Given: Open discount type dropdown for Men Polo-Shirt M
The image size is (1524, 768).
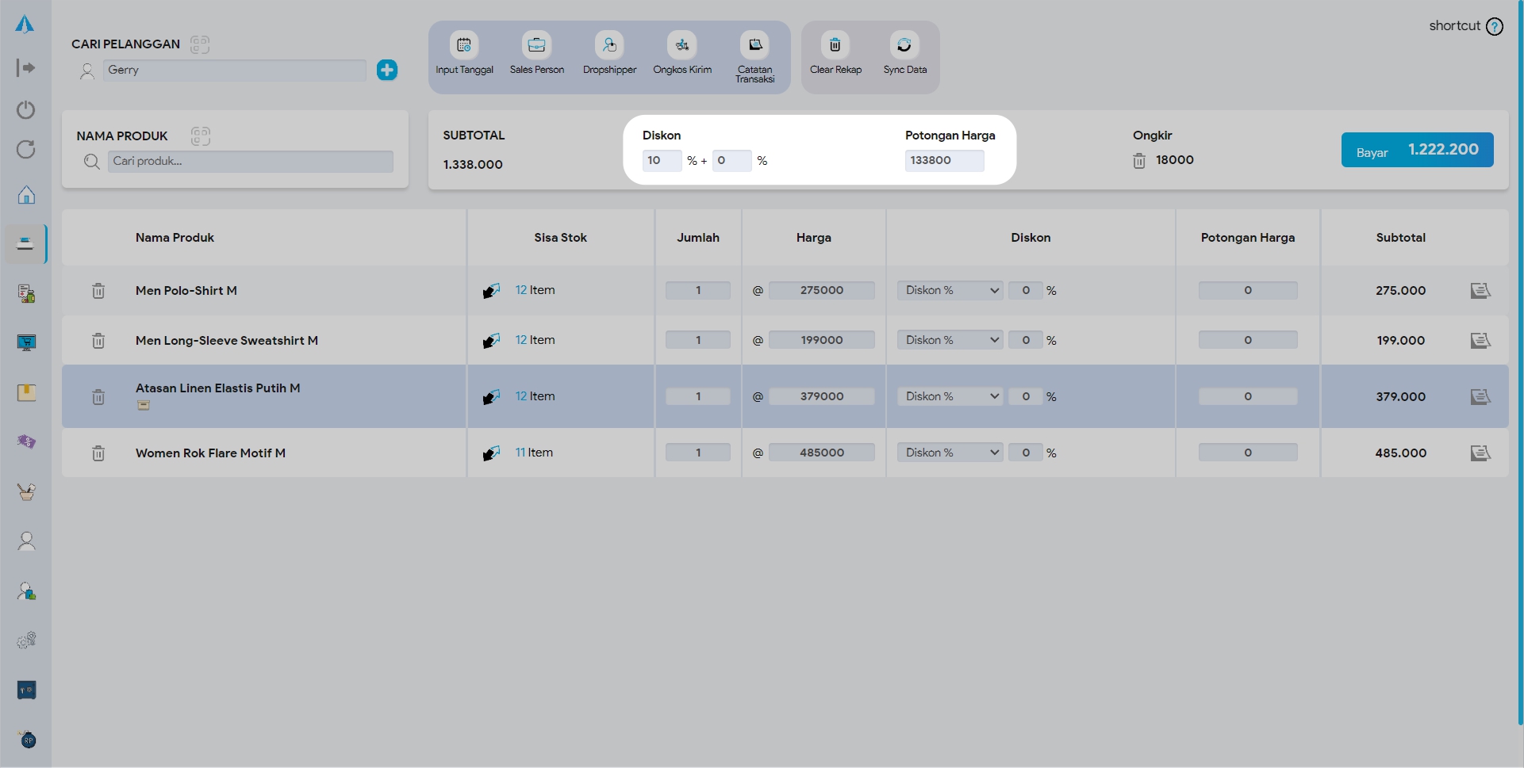Looking at the screenshot, I should pos(950,291).
